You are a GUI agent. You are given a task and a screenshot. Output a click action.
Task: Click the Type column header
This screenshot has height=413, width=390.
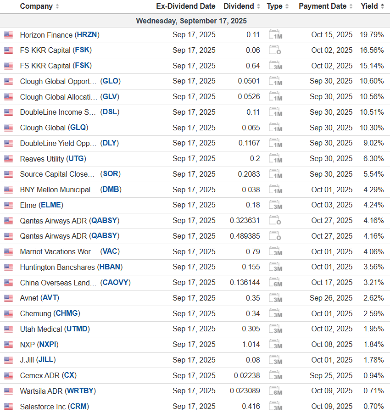[x=274, y=6]
